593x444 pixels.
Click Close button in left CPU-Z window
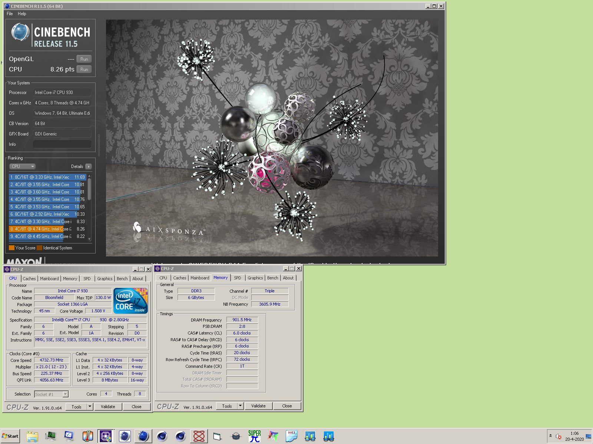point(136,407)
